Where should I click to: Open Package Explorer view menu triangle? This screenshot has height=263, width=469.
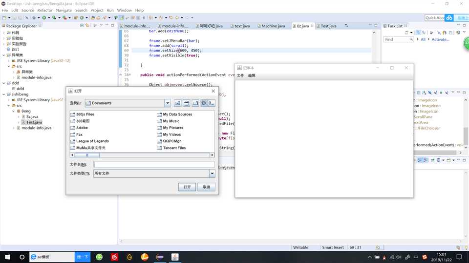pos(101,25)
